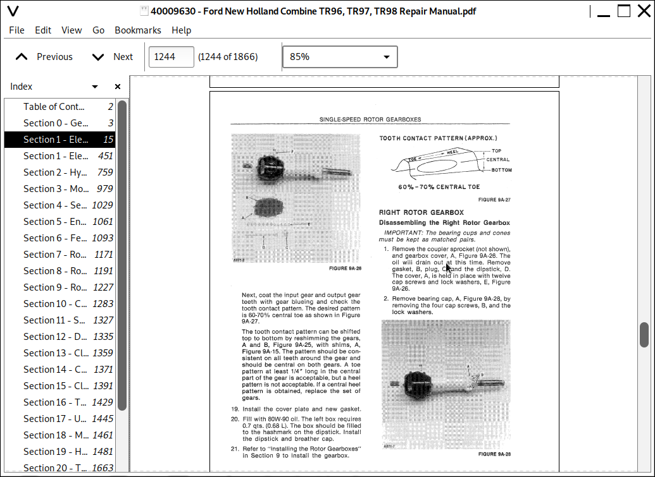The height and width of the screenshot is (477, 655).
Task: Open the Edit menu
Action: [43, 30]
